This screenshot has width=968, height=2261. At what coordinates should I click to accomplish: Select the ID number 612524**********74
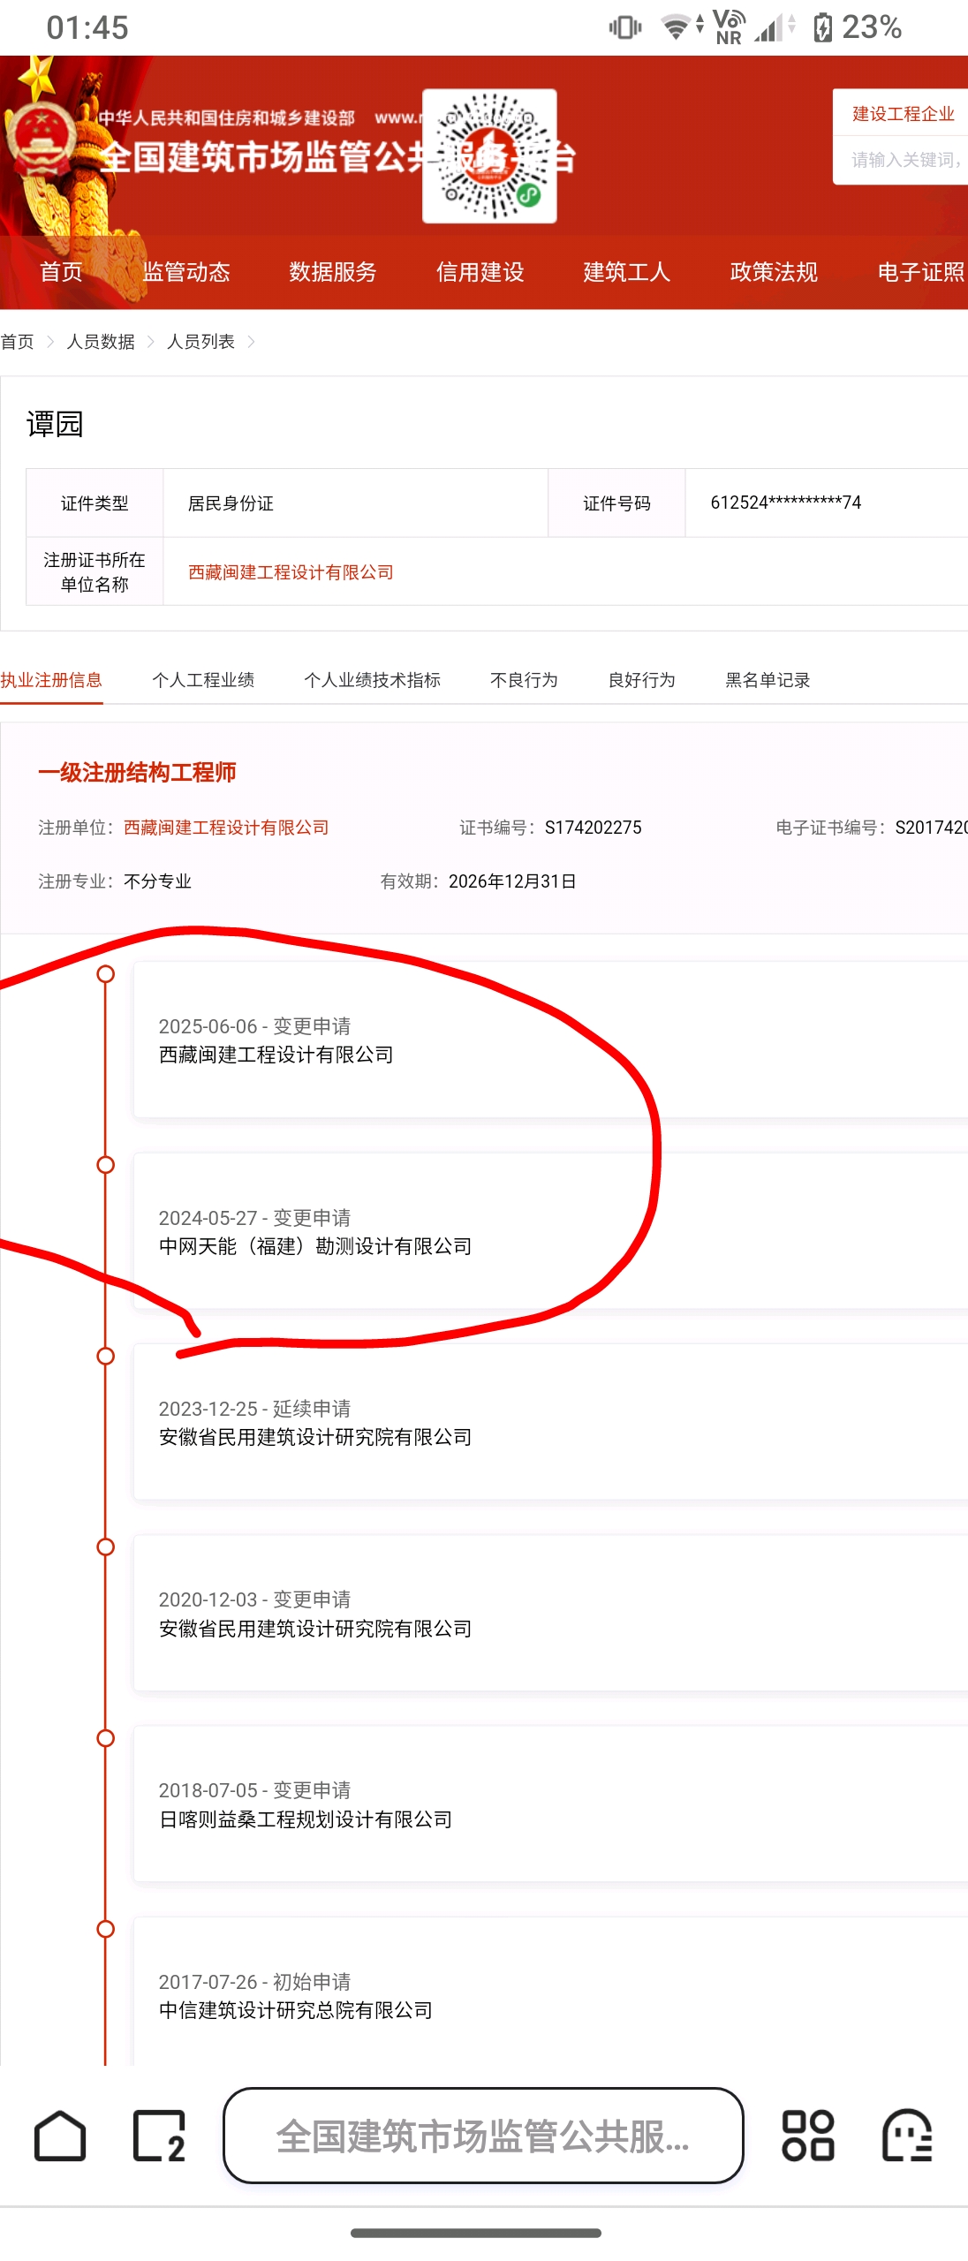click(x=786, y=503)
